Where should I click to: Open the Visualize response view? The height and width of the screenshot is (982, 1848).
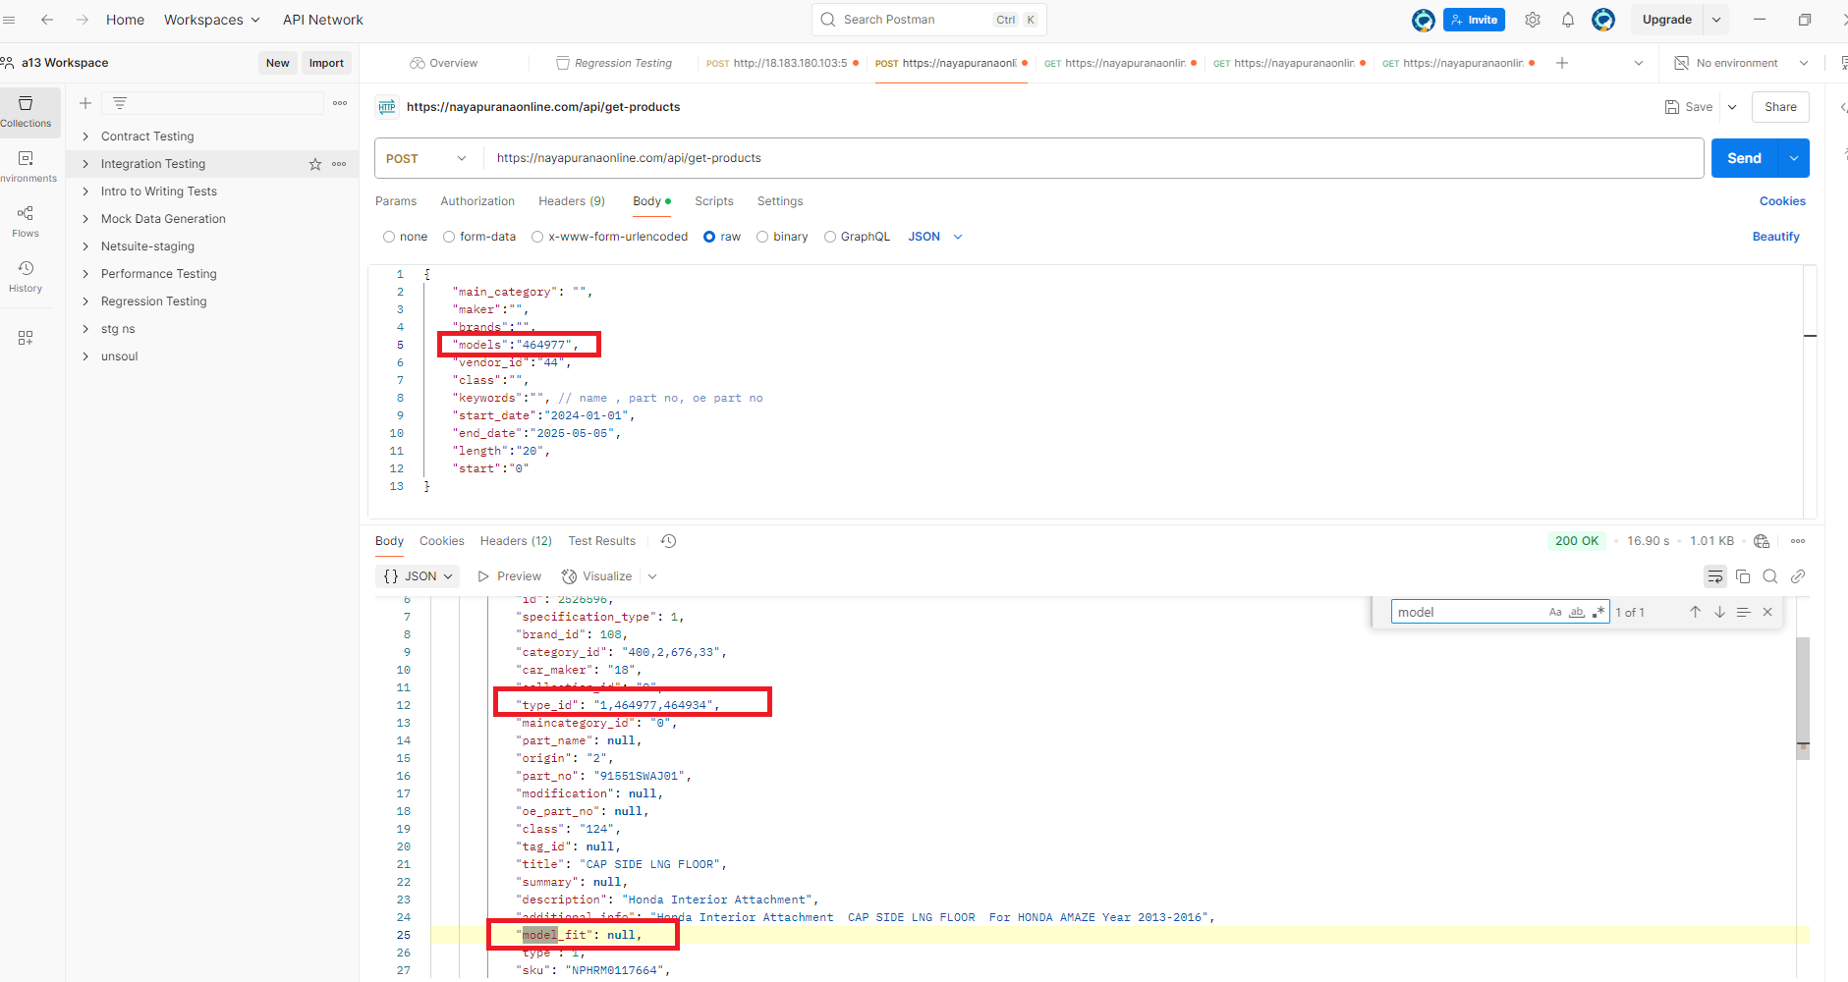597,576
